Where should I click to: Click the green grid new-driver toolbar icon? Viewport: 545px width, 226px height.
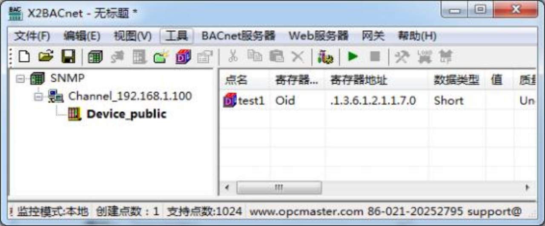pos(95,57)
